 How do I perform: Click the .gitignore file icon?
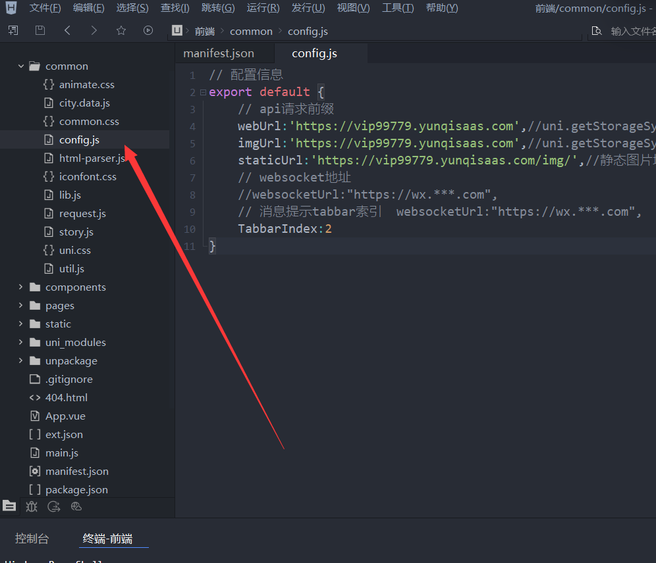(35, 379)
